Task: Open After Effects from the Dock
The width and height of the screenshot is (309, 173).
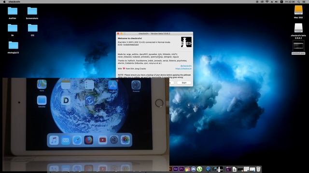Action: [176, 169]
